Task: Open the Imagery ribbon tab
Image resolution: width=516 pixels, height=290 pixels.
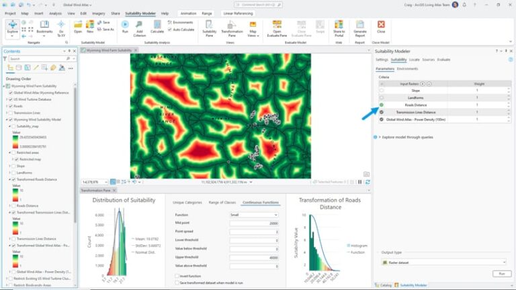Action: pyautogui.click(x=98, y=13)
